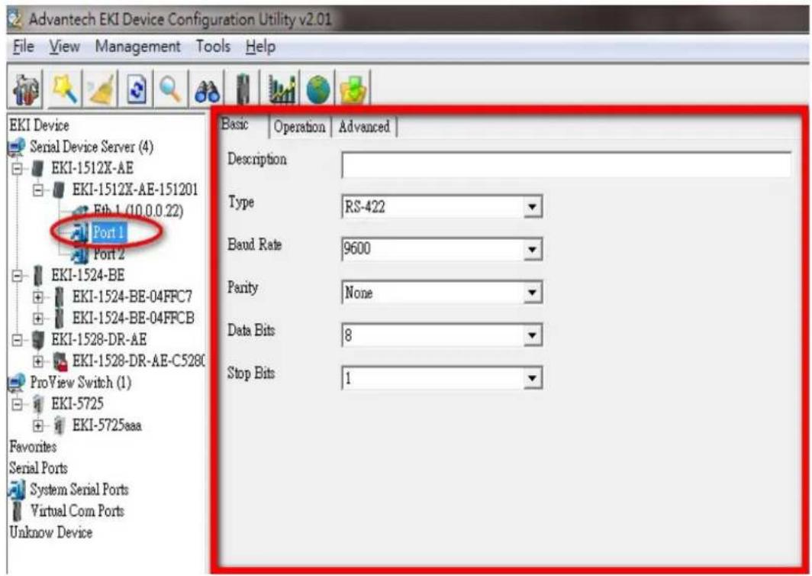
Task: Click the binoculars find icon
Action: [207, 91]
